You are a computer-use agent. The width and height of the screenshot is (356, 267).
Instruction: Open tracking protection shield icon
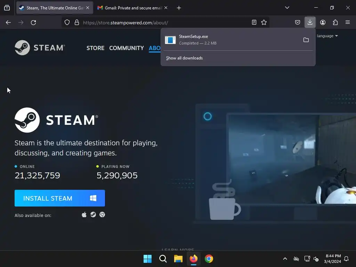(67, 23)
